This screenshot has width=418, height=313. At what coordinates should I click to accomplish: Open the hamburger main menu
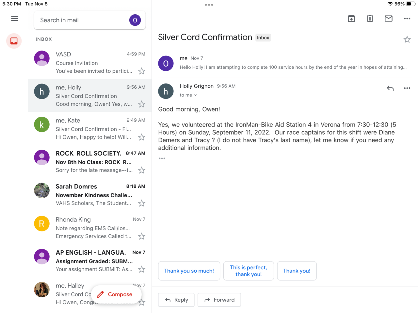pyautogui.click(x=15, y=19)
